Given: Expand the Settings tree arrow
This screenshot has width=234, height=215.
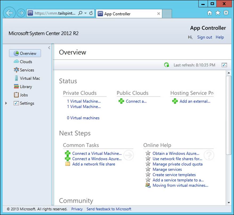Looking at the screenshot, I should pyautogui.click(x=6, y=103).
